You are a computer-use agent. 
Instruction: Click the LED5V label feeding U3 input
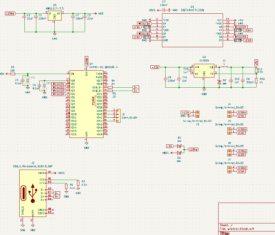coord(11,13)
